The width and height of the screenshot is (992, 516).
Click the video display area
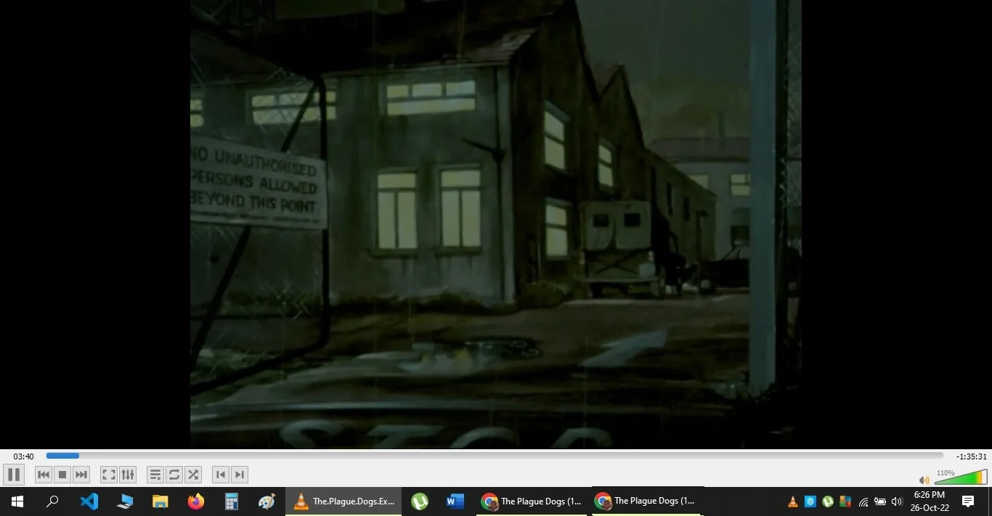pos(496,224)
